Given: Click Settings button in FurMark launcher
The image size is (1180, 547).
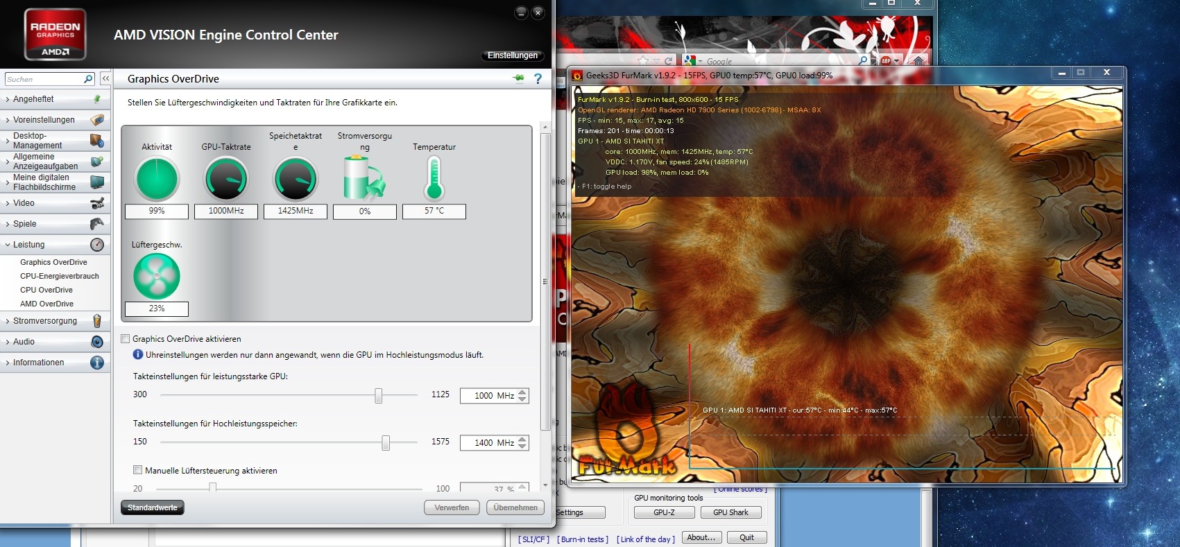Looking at the screenshot, I should click(580, 512).
